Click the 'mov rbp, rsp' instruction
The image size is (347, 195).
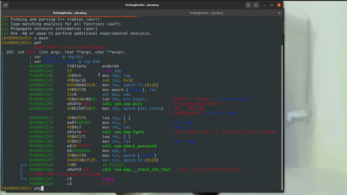click(x=116, y=76)
